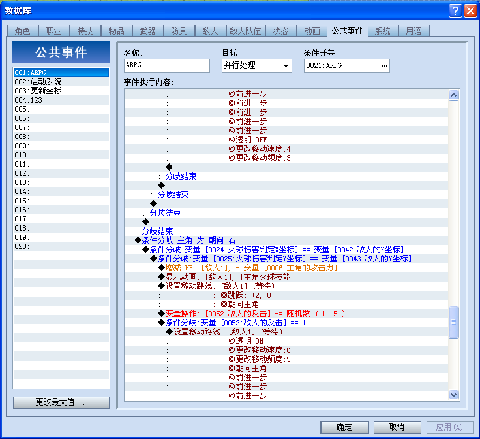Click the help question mark icon

click(455, 10)
